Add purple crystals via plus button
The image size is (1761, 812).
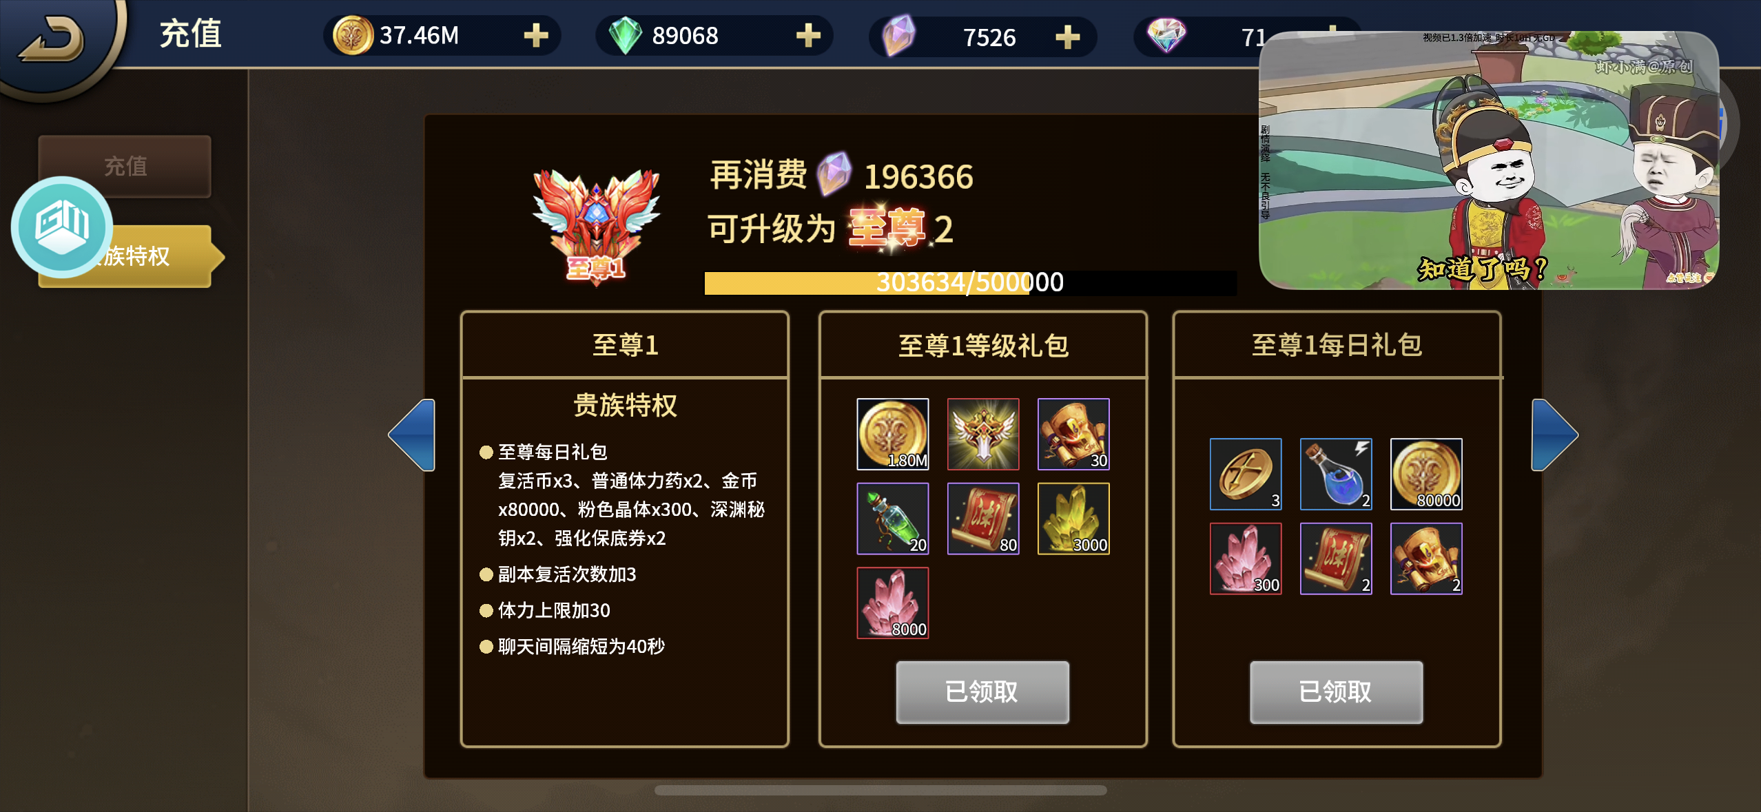[1067, 37]
